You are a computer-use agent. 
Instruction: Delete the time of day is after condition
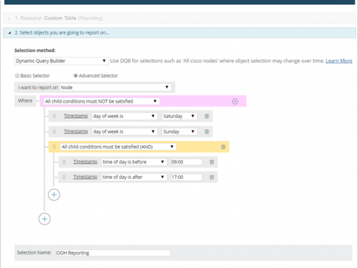point(212,177)
